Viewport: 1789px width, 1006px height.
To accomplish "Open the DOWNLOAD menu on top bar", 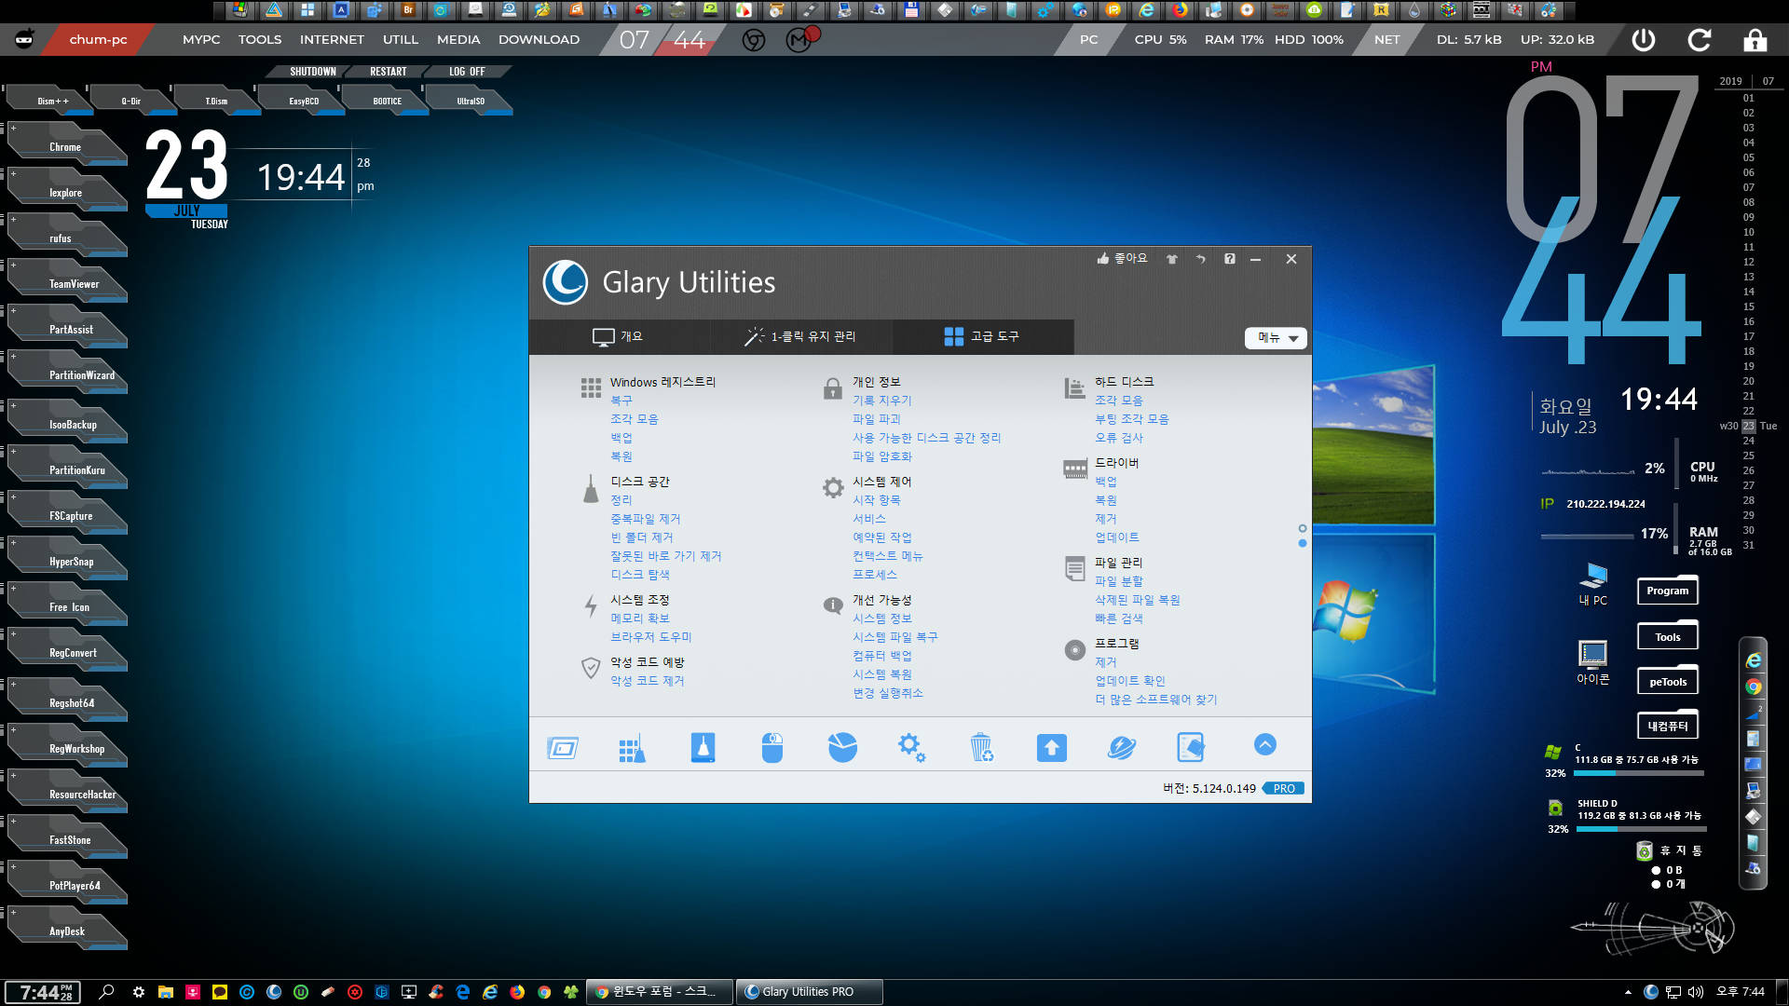I will (x=539, y=40).
